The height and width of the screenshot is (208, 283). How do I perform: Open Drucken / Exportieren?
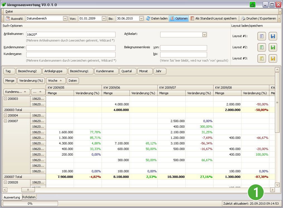click(259, 18)
